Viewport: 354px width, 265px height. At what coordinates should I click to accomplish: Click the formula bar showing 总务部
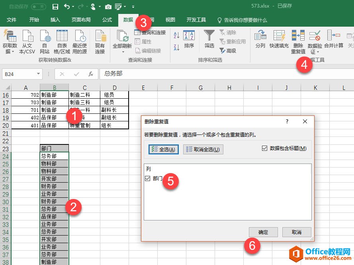pos(223,74)
